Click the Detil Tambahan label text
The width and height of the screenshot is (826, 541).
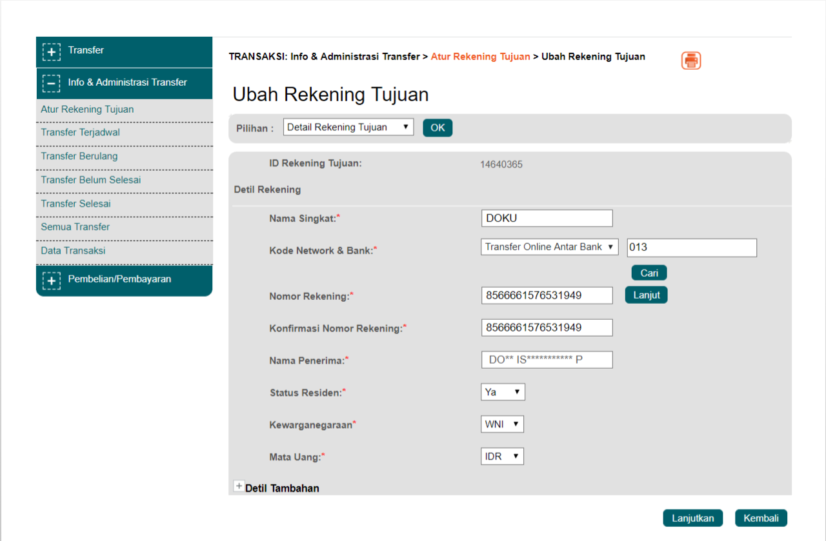click(x=282, y=488)
